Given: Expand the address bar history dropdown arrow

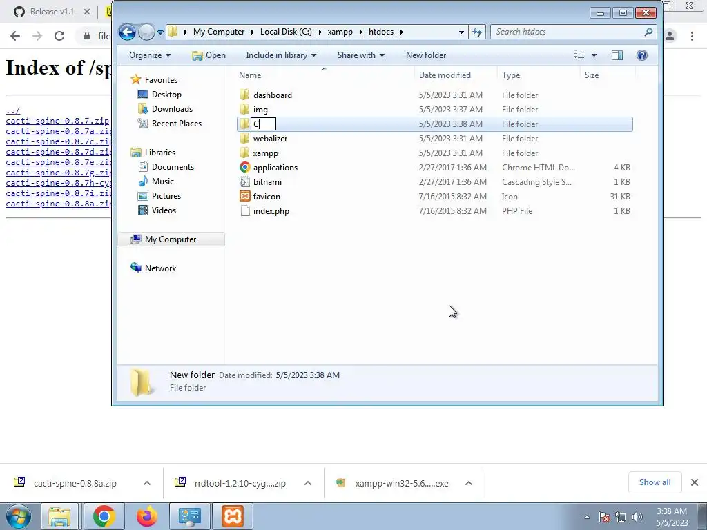Looking at the screenshot, I should pyautogui.click(x=461, y=32).
